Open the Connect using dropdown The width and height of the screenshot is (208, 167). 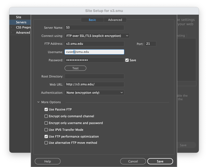click(97, 36)
